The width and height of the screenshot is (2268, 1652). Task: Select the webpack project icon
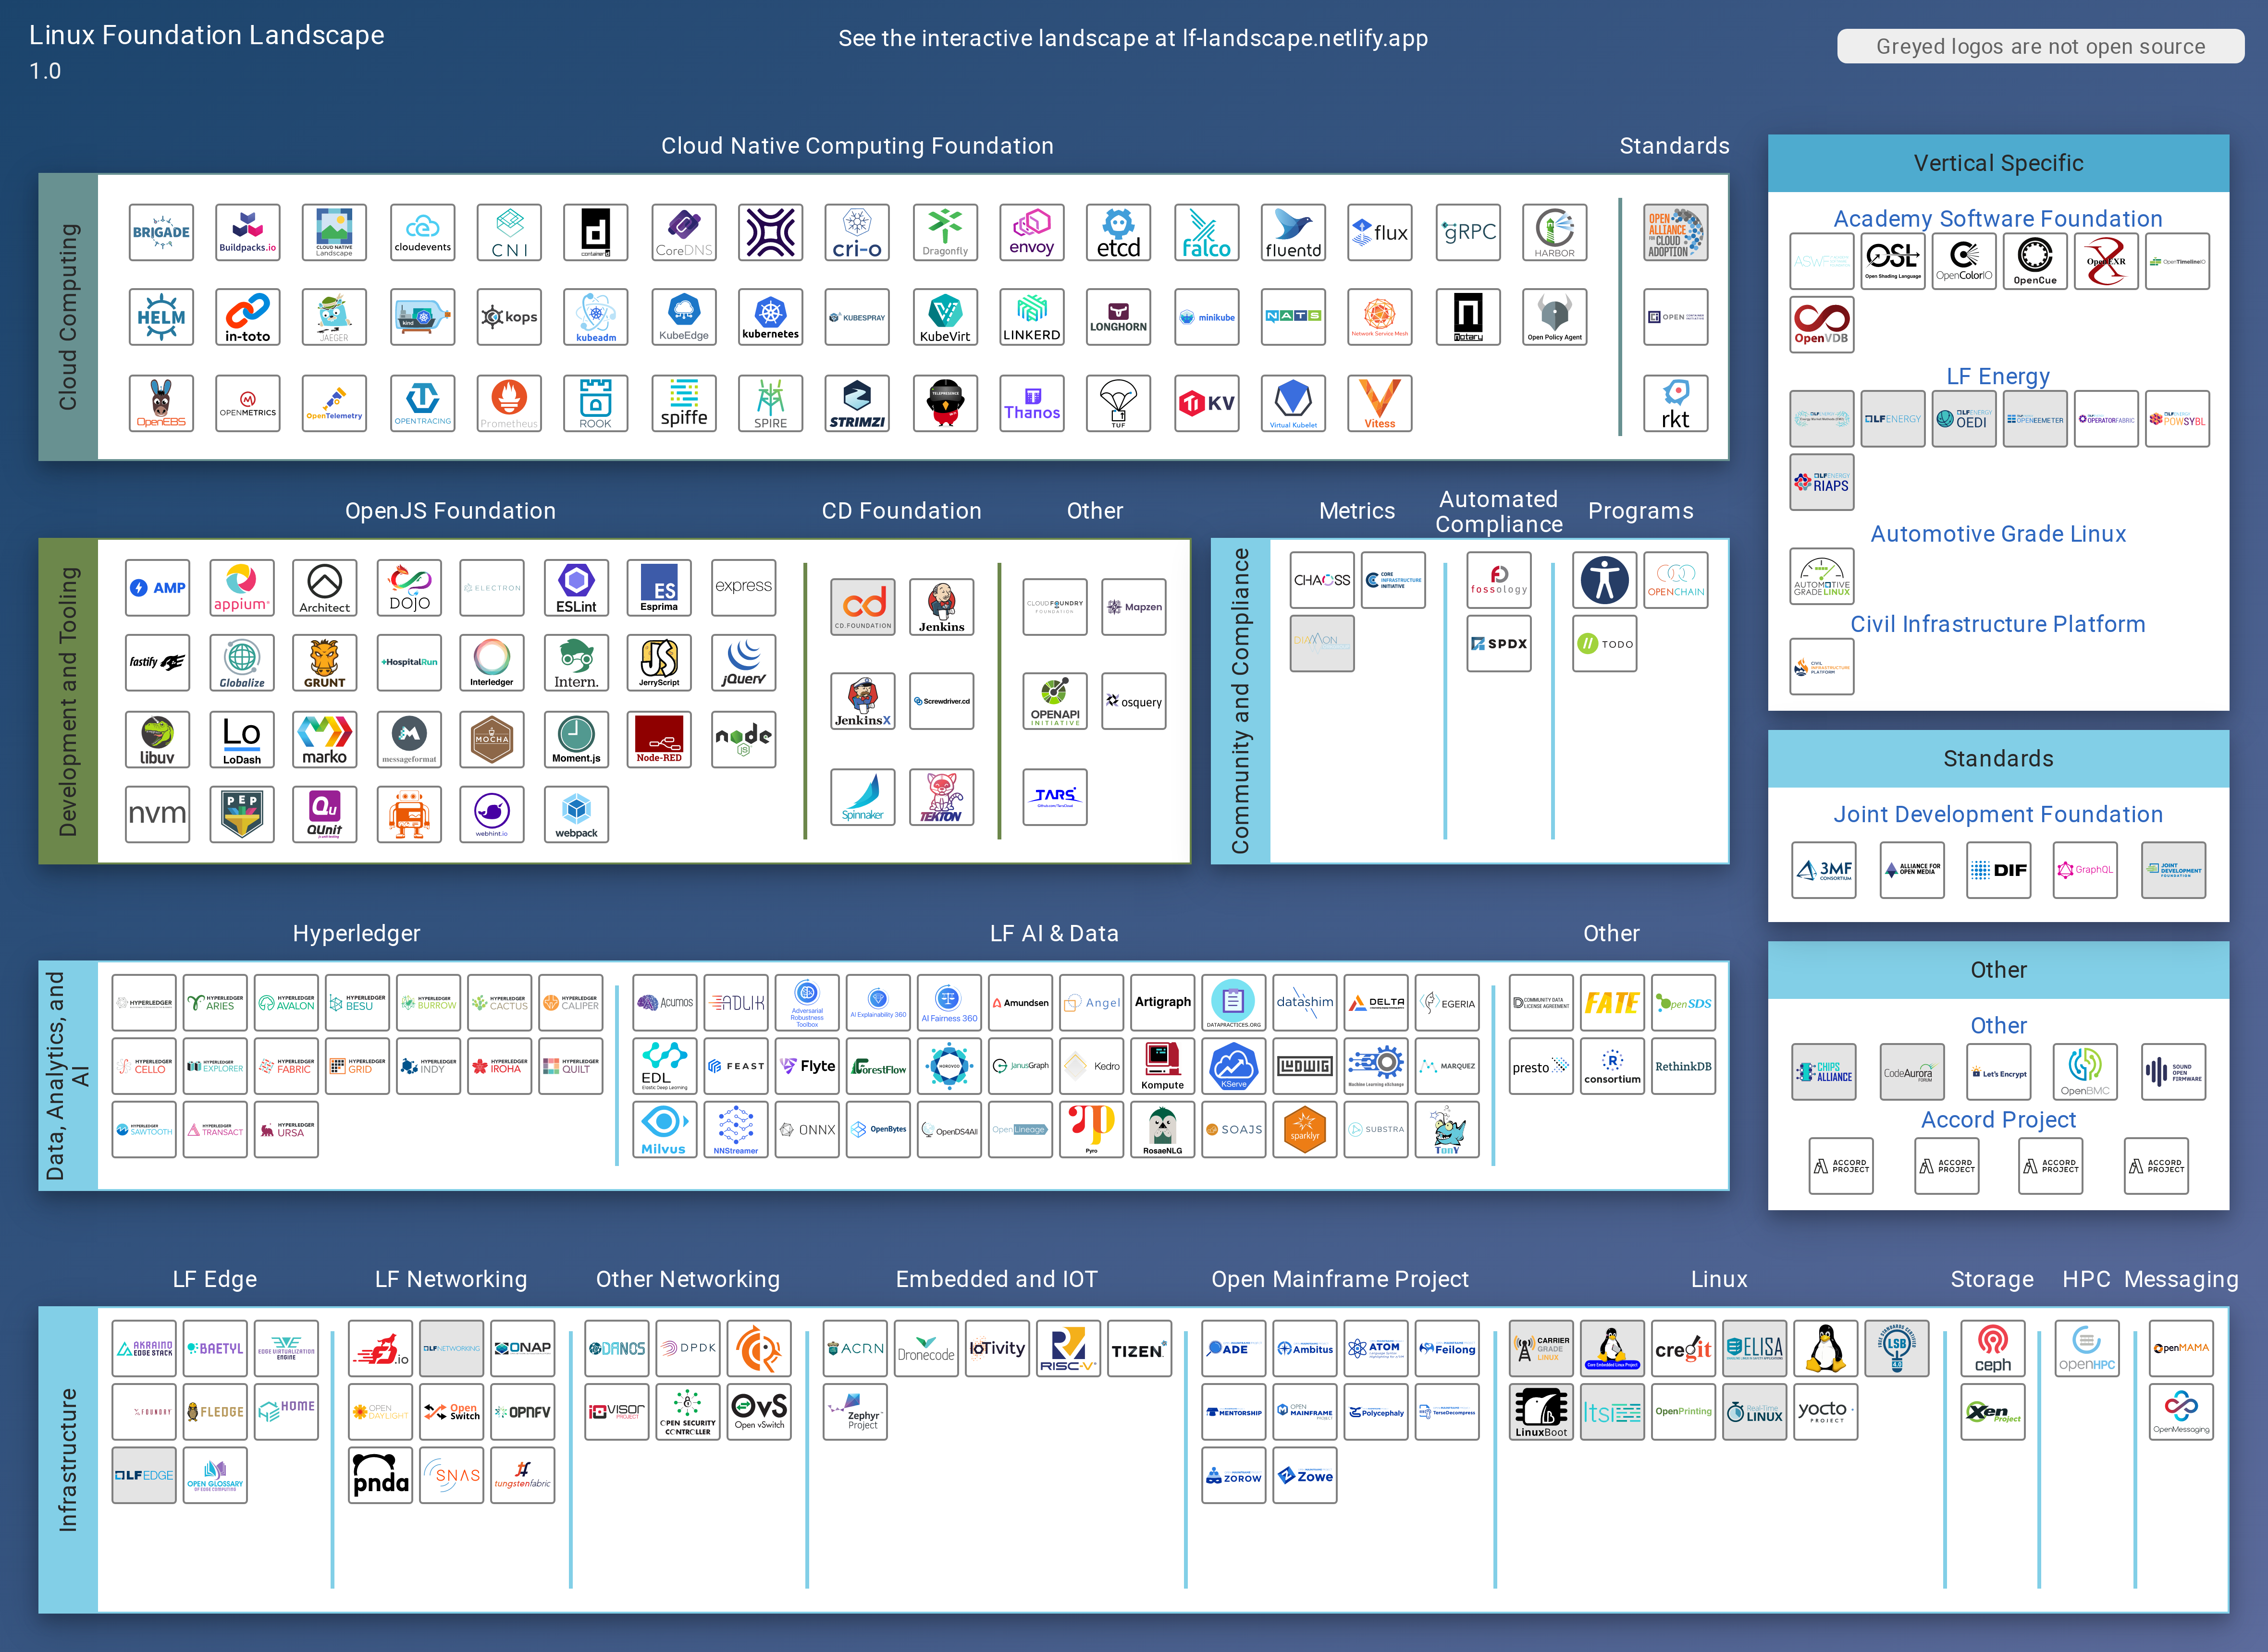click(x=576, y=814)
